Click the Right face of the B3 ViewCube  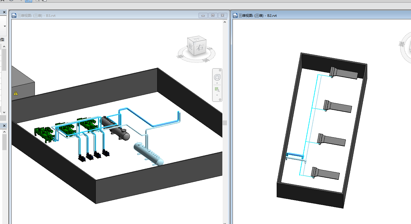[x=200, y=48]
